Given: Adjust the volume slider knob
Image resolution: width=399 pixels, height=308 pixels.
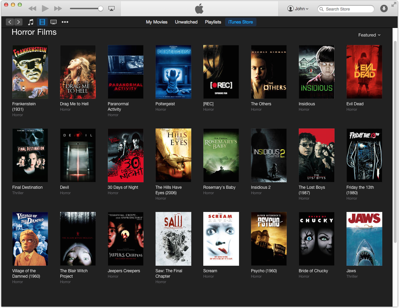Looking at the screenshot, I should point(101,9).
